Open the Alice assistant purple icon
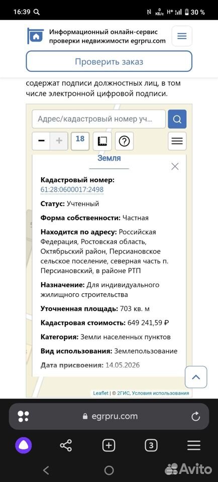Viewport: 218px width, 482px height. pyautogui.click(x=24, y=445)
